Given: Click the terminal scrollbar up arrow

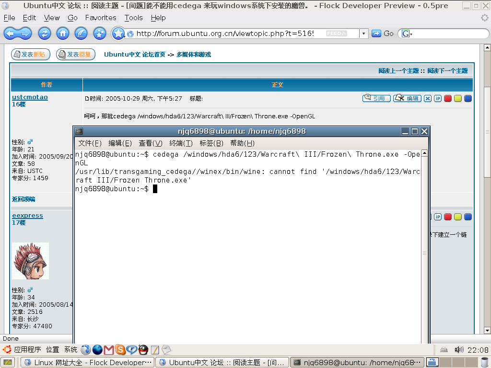Looking at the screenshot, I should click(424, 153).
